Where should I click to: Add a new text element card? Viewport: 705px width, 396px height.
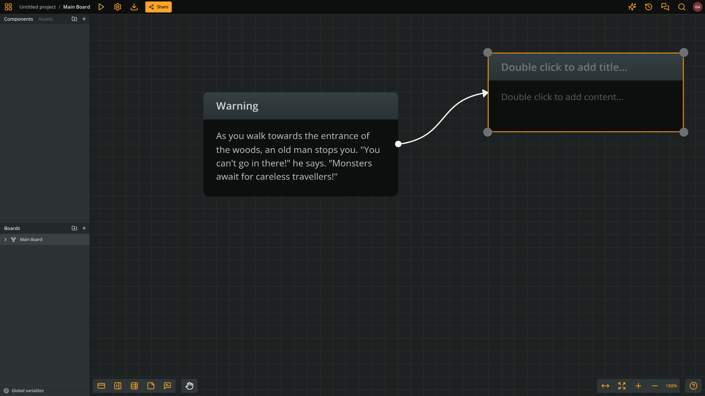101,386
